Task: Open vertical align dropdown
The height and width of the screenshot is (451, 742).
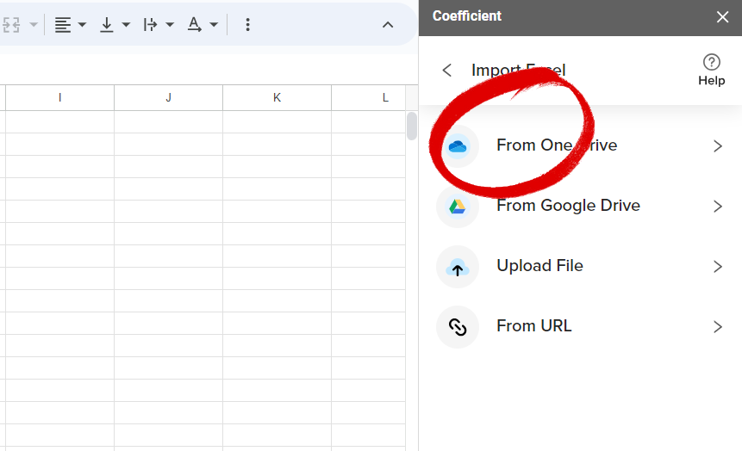Action: pos(114,25)
